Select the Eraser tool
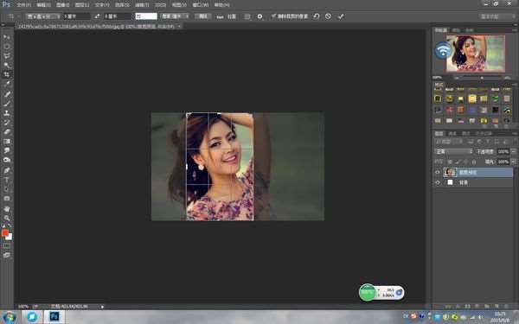519x324 pixels. tap(7, 131)
